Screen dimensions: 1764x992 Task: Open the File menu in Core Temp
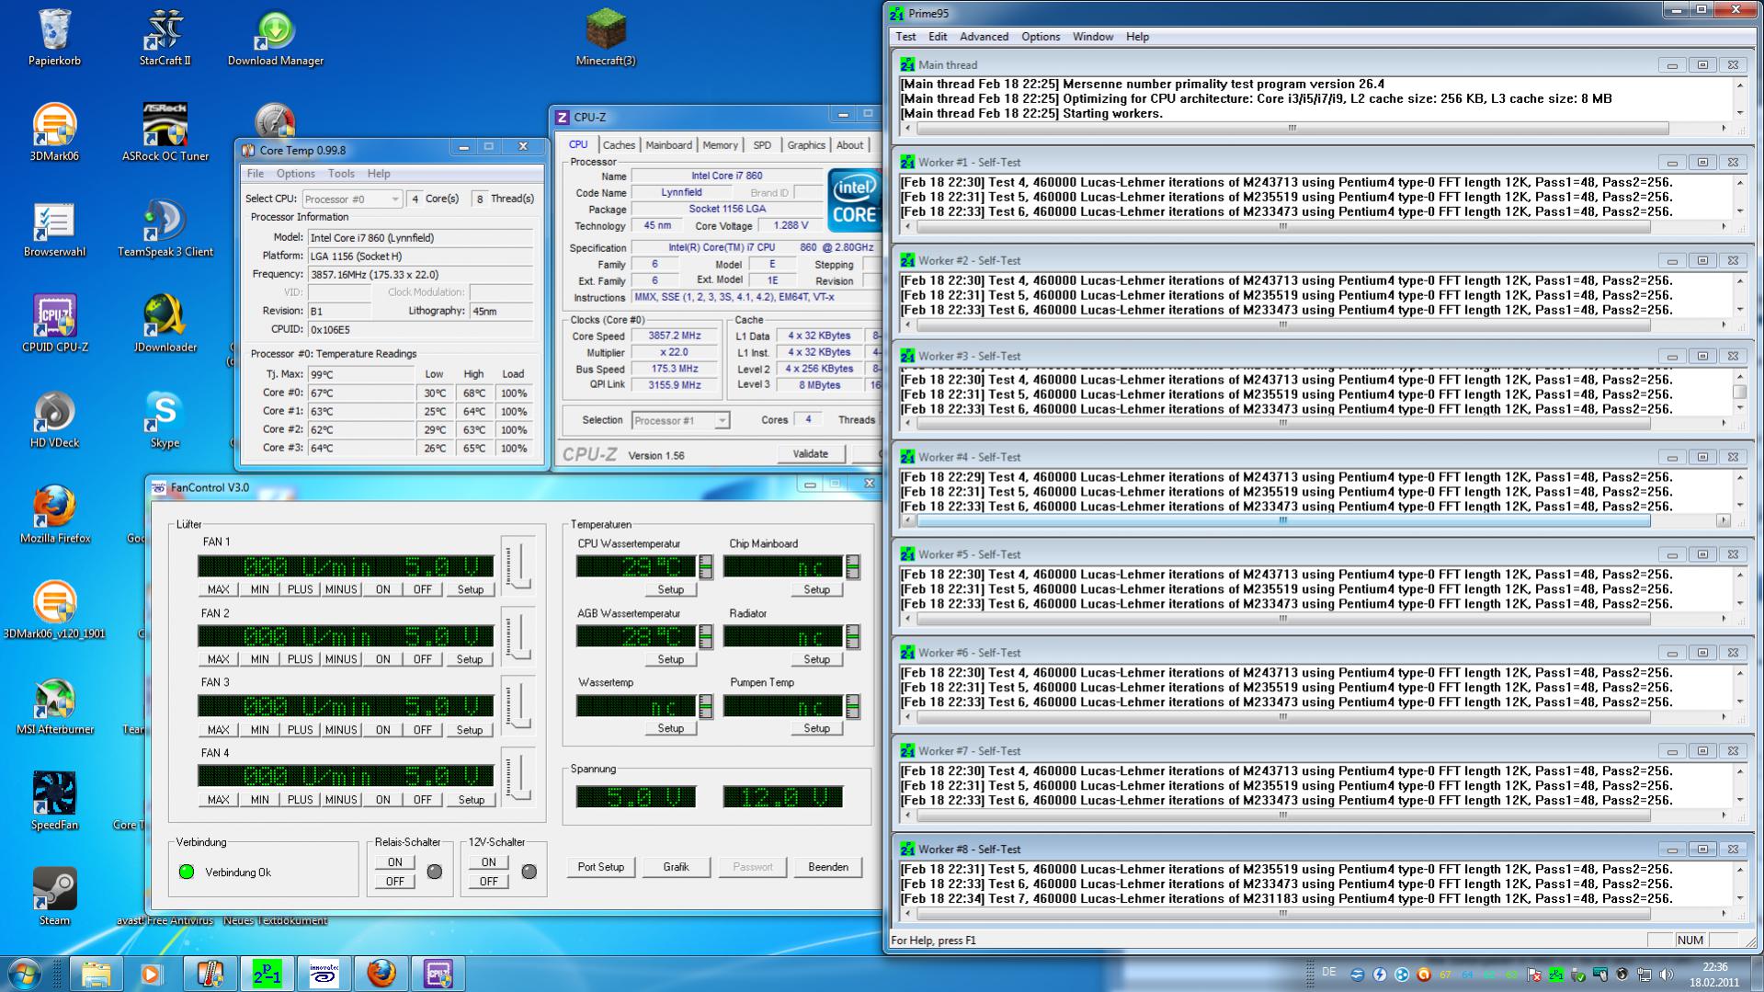coord(256,174)
